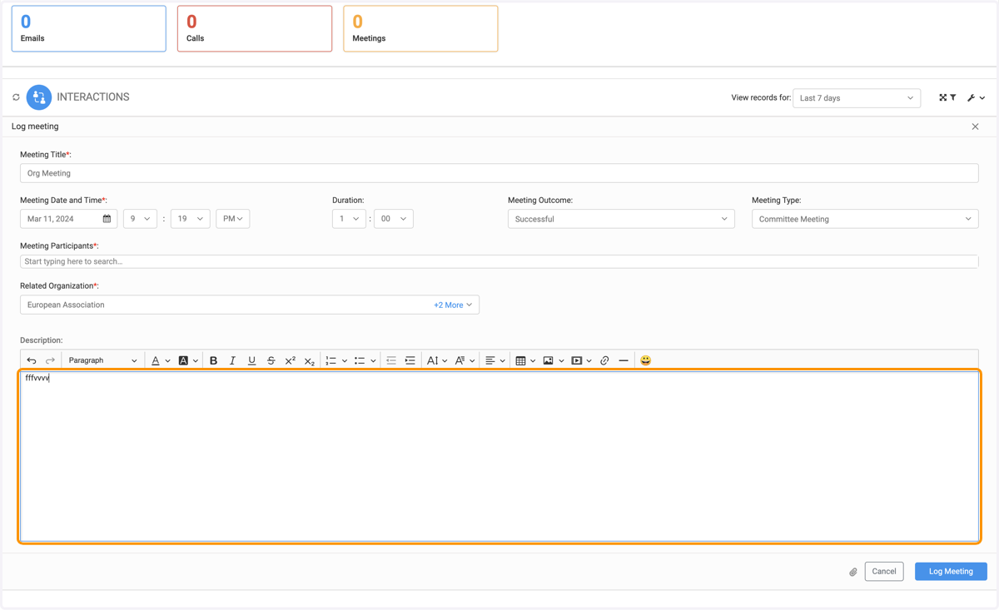Image resolution: width=999 pixels, height=610 pixels.
Task: Click the expand and filter records icon
Action: (x=947, y=97)
